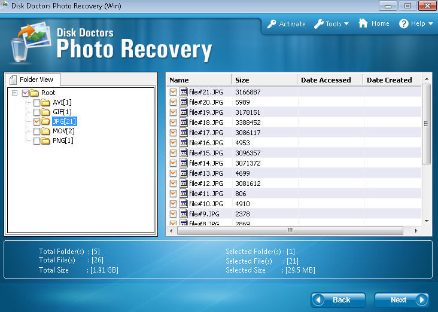Viewport: 438px width, 312px height.
Task: Click the image icon of file#10.JPG
Action: (x=184, y=203)
